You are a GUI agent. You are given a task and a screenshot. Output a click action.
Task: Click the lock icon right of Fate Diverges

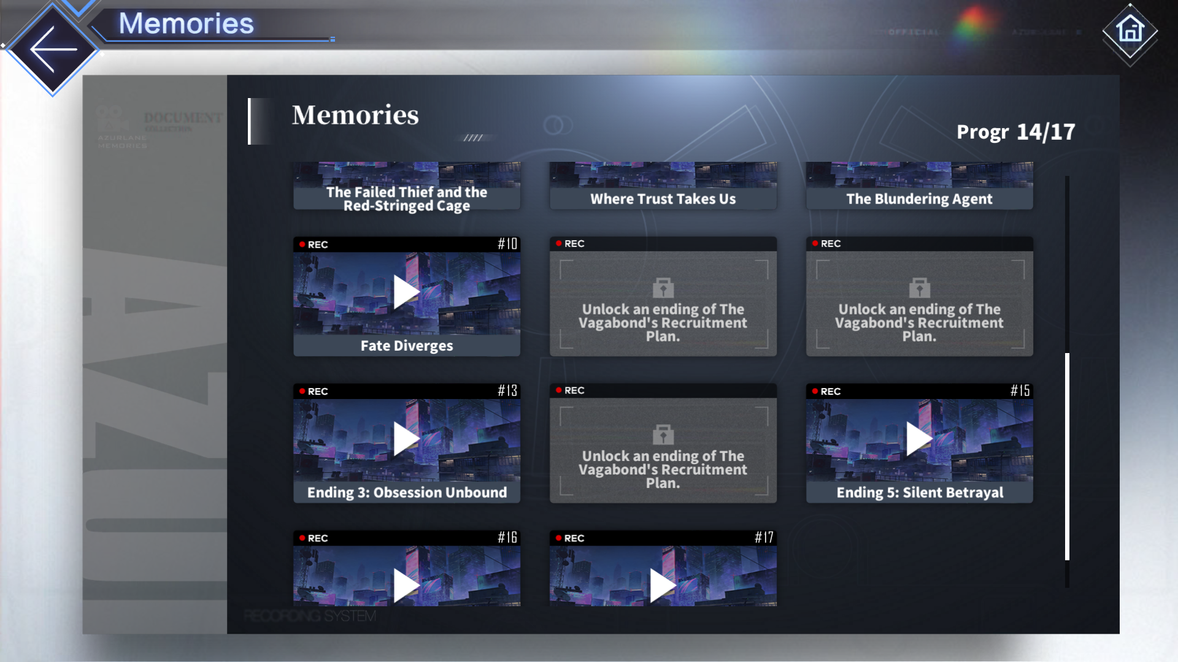pyautogui.click(x=663, y=287)
